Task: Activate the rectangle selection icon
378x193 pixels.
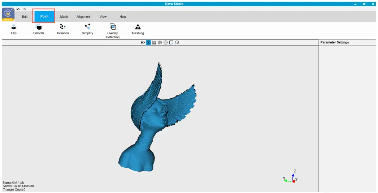Action: tap(171, 42)
